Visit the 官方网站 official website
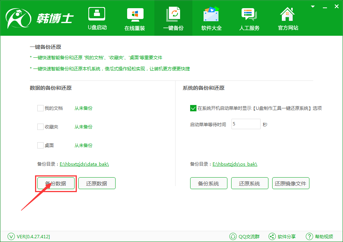Viewport: 343px width, 242px height. (287, 17)
